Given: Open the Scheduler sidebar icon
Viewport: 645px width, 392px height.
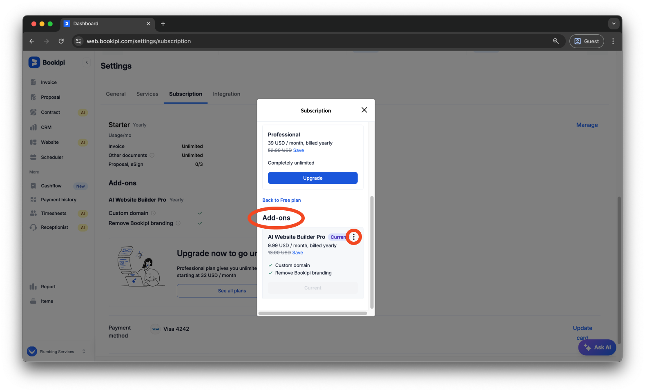Looking at the screenshot, I should (33, 157).
